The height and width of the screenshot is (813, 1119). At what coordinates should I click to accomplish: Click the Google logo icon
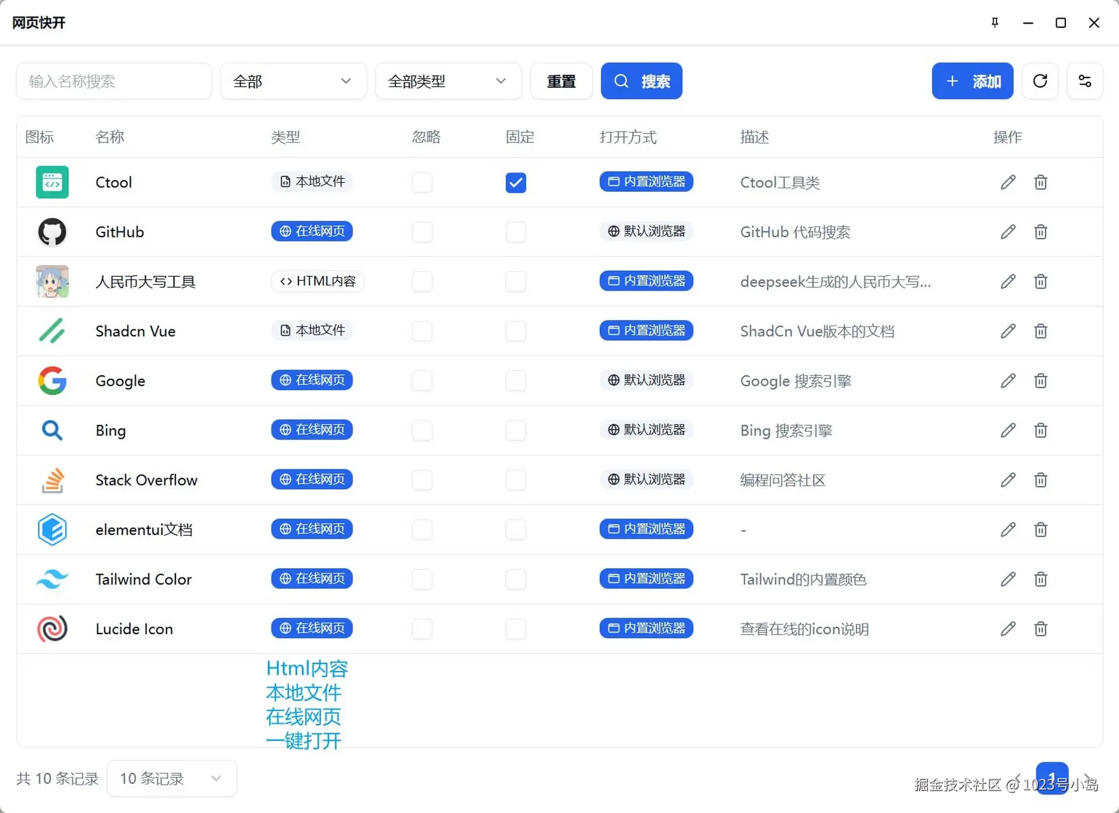coord(52,381)
